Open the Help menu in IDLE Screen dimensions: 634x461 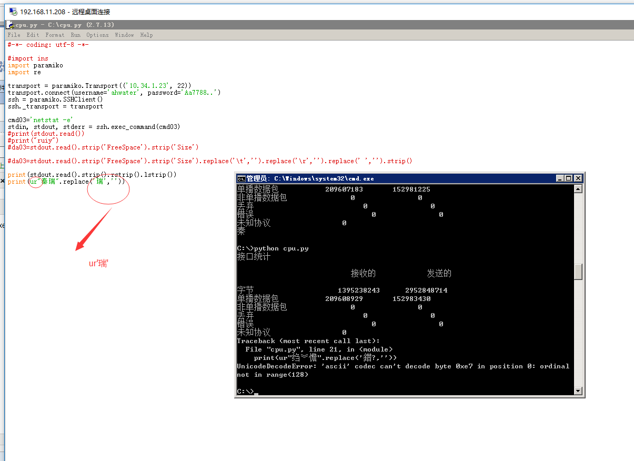[146, 35]
